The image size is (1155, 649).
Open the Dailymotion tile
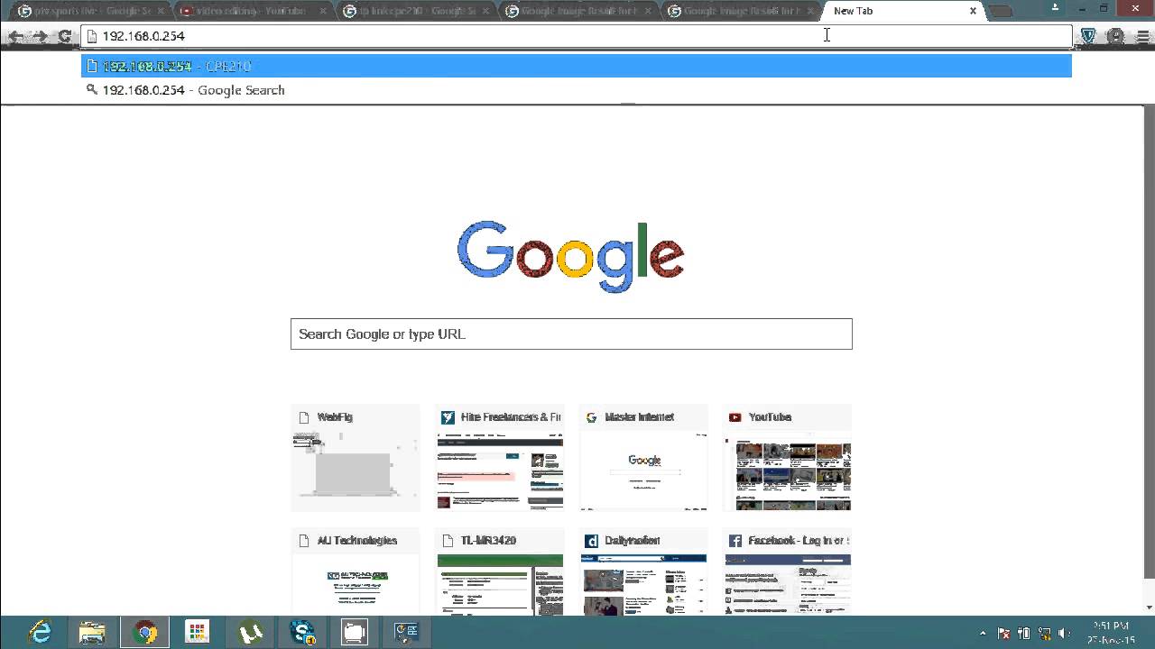tap(643, 571)
